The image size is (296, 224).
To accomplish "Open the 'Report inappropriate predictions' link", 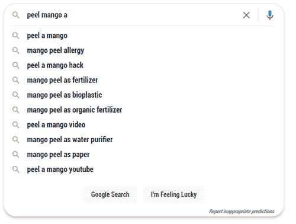I will coord(242,212).
